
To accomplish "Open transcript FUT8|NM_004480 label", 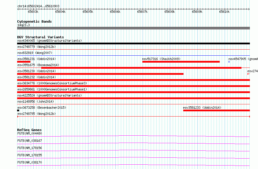I will pos(30,133).
